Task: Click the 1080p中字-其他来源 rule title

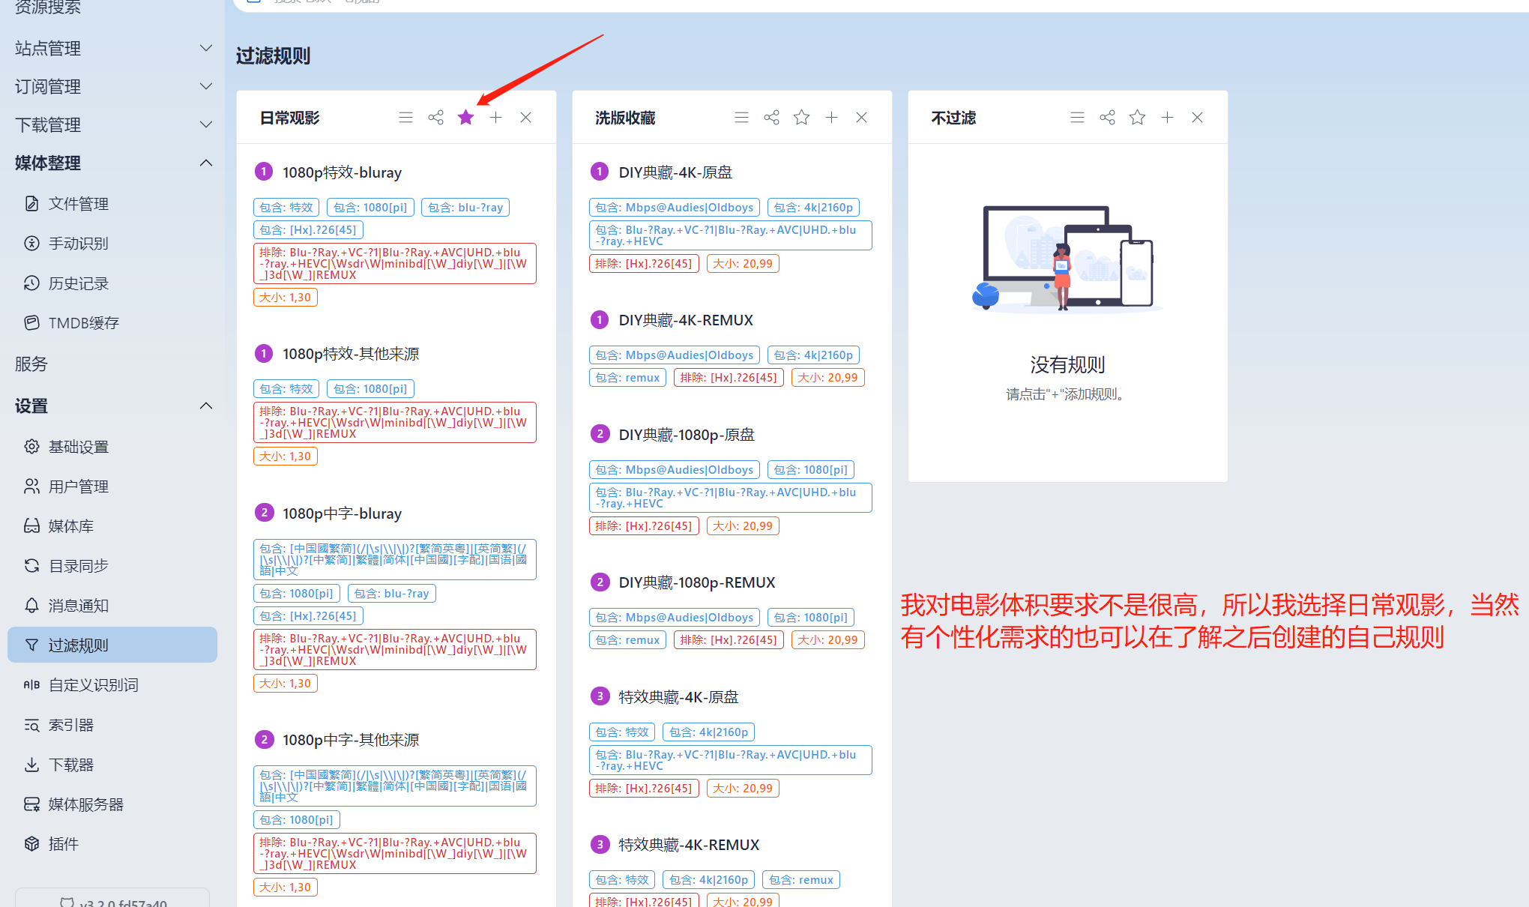Action: (x=351, y=740)
